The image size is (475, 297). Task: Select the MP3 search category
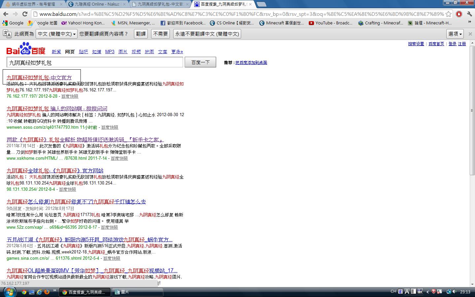pos(110,52)
